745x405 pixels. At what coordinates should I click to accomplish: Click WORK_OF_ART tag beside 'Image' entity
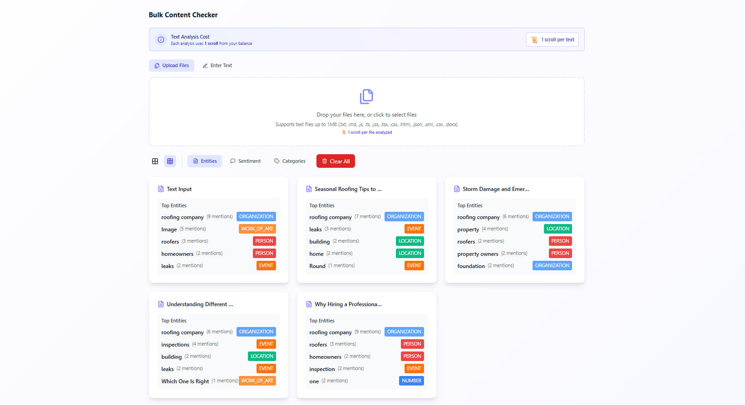[257, 229]
